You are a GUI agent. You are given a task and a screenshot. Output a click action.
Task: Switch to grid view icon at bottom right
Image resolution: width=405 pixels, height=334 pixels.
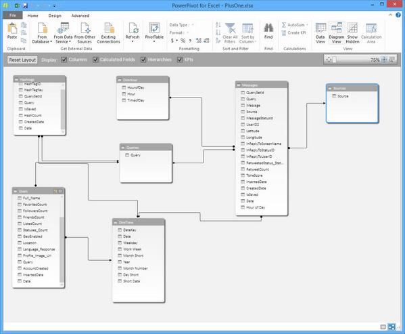[x=383, y=327]
